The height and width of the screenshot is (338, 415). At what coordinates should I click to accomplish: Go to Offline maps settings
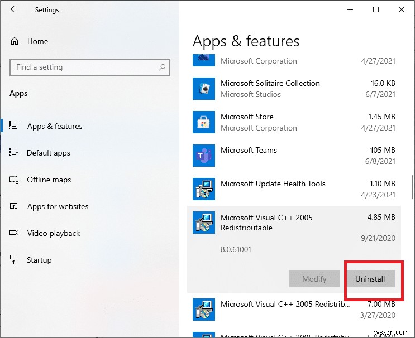point(49,180)
